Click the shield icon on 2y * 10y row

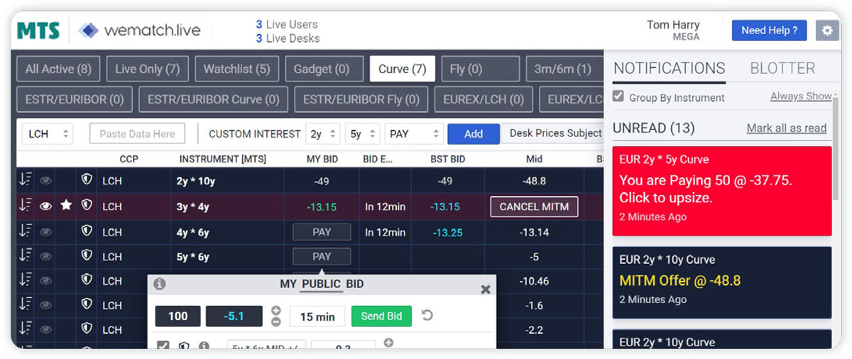(x=87, y=180)
